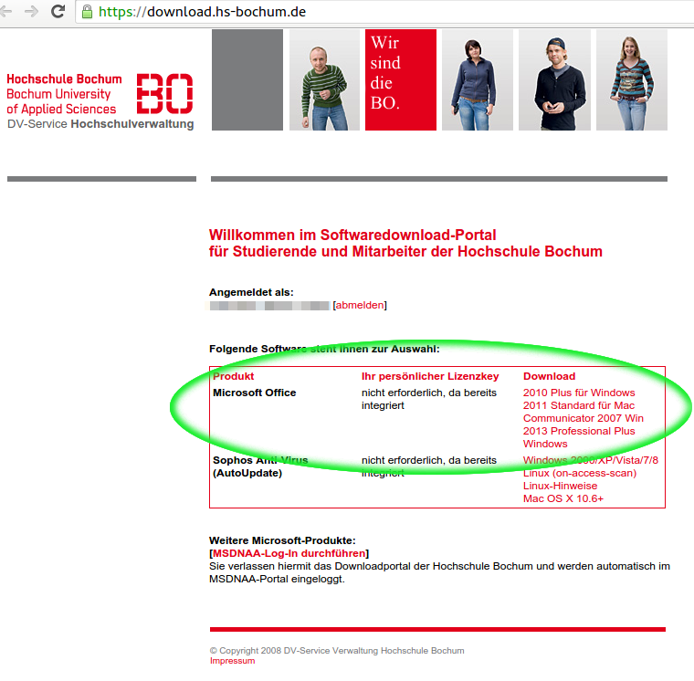This screenshot has width=694, height=681.
Task: Download Sophos for Windows 2000/XP/Vista/7/8
Action: [590, 460]
